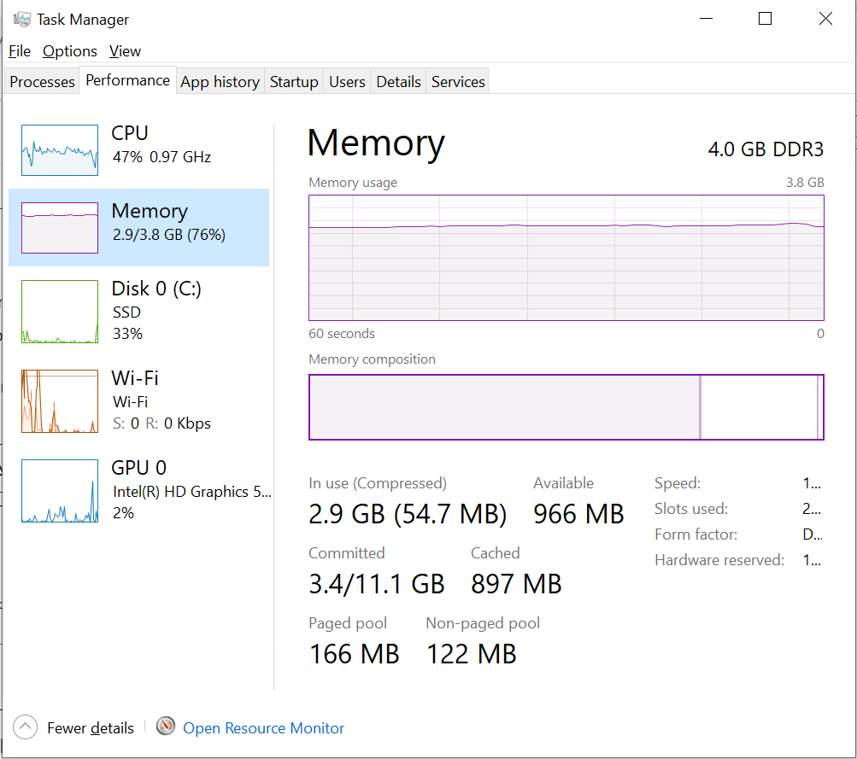Click the Resource Monitor gauge icon

[x=167, y=727]
